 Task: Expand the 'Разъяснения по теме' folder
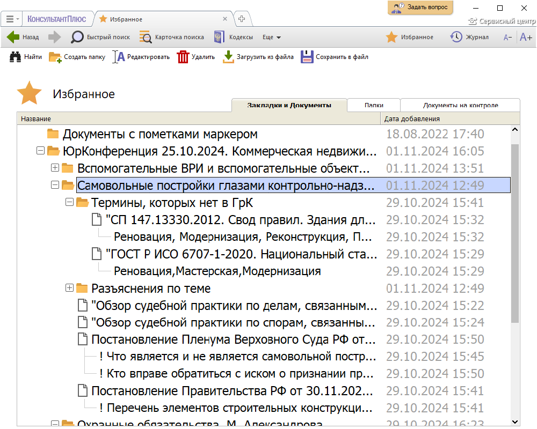(69, 288)
